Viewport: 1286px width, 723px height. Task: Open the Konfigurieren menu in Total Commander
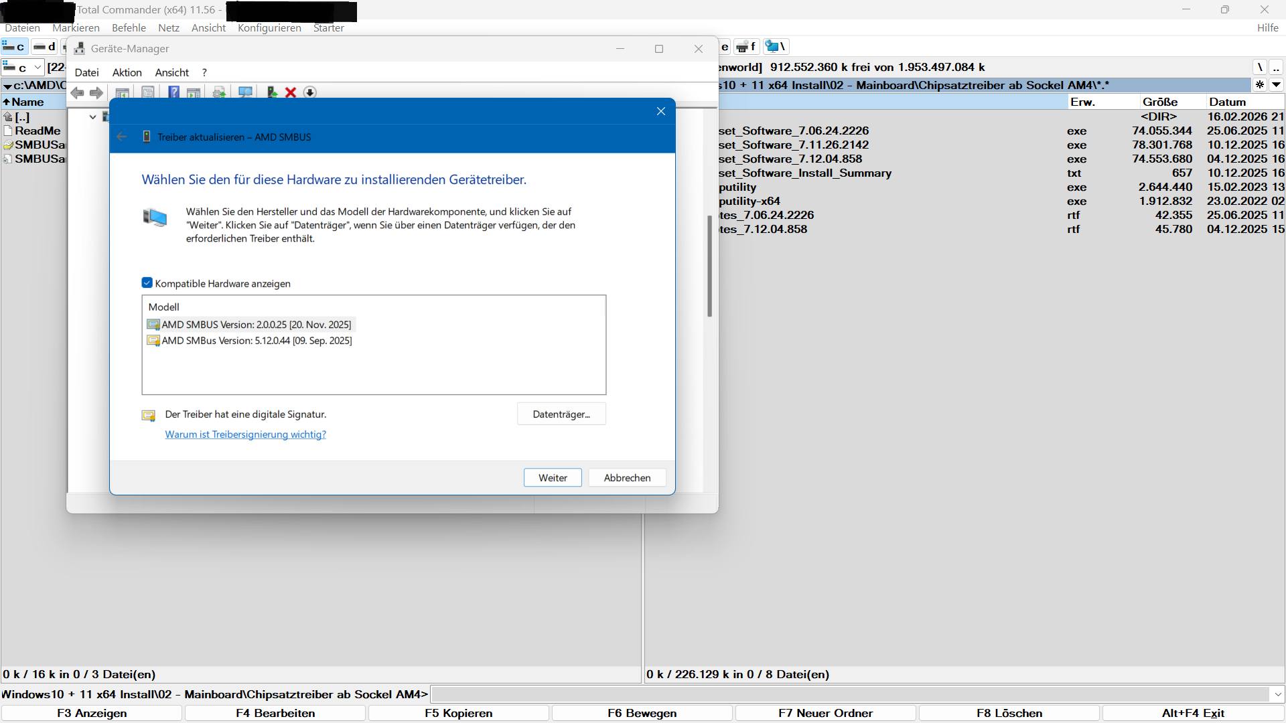pos(269,27)
